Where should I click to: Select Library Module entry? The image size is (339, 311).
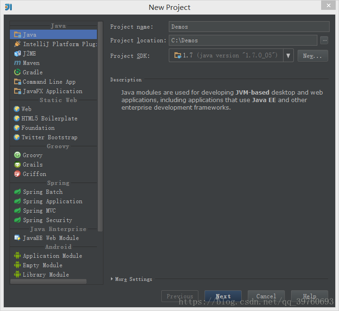click(x=54, y=274)
